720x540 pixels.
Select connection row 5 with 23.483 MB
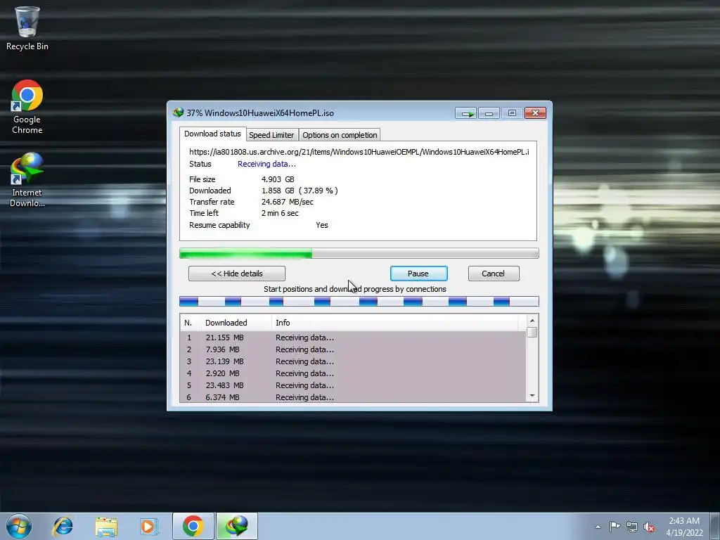click(353, 385)
